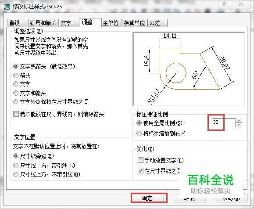This screenshot has height=209, width=254.
Task: Select 文字或箭头 (最佳效果) radio option
Action: pyautogui.click(x=16, y=66)
